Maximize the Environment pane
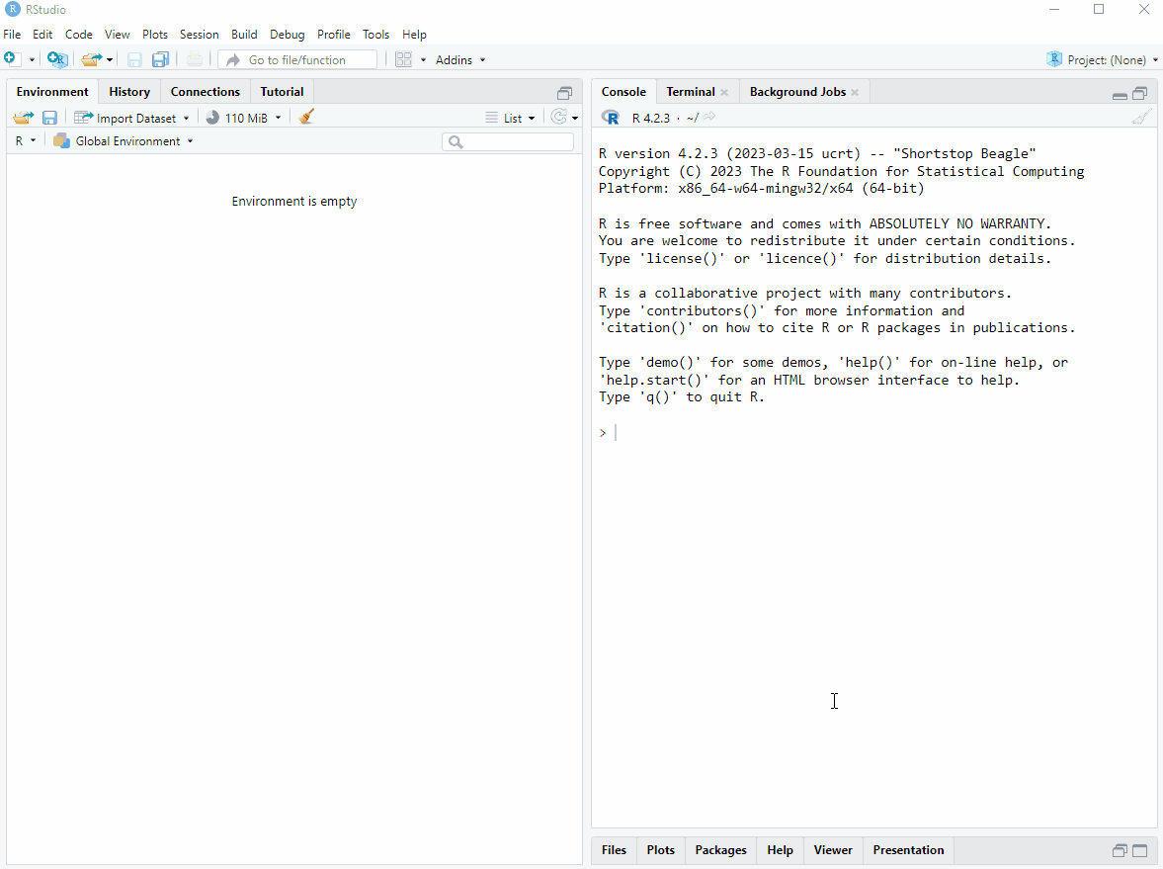1163x869 pixels. point(564,93)
